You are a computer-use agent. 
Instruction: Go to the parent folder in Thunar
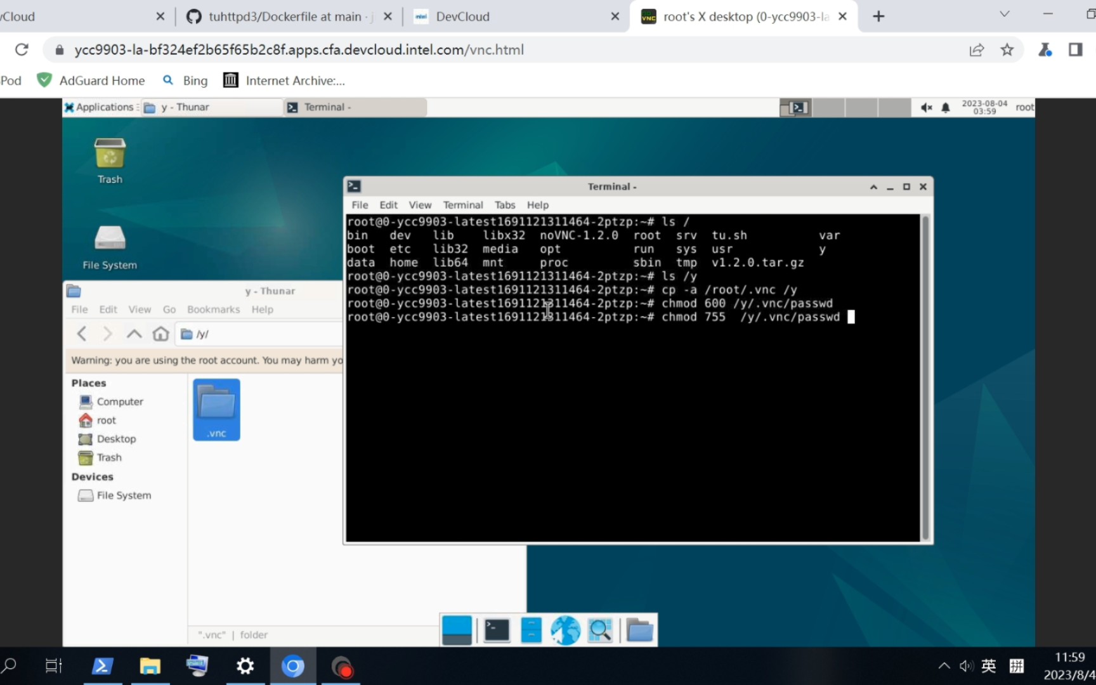tap(134, 334)
